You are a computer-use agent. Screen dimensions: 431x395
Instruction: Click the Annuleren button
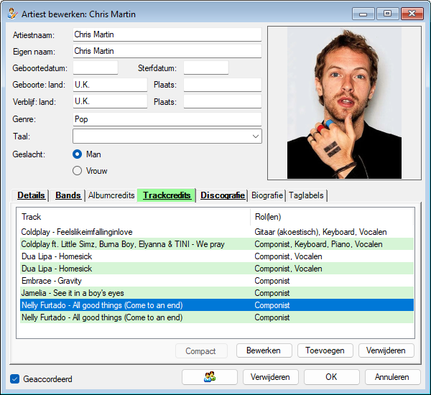[x=392, y=377]
